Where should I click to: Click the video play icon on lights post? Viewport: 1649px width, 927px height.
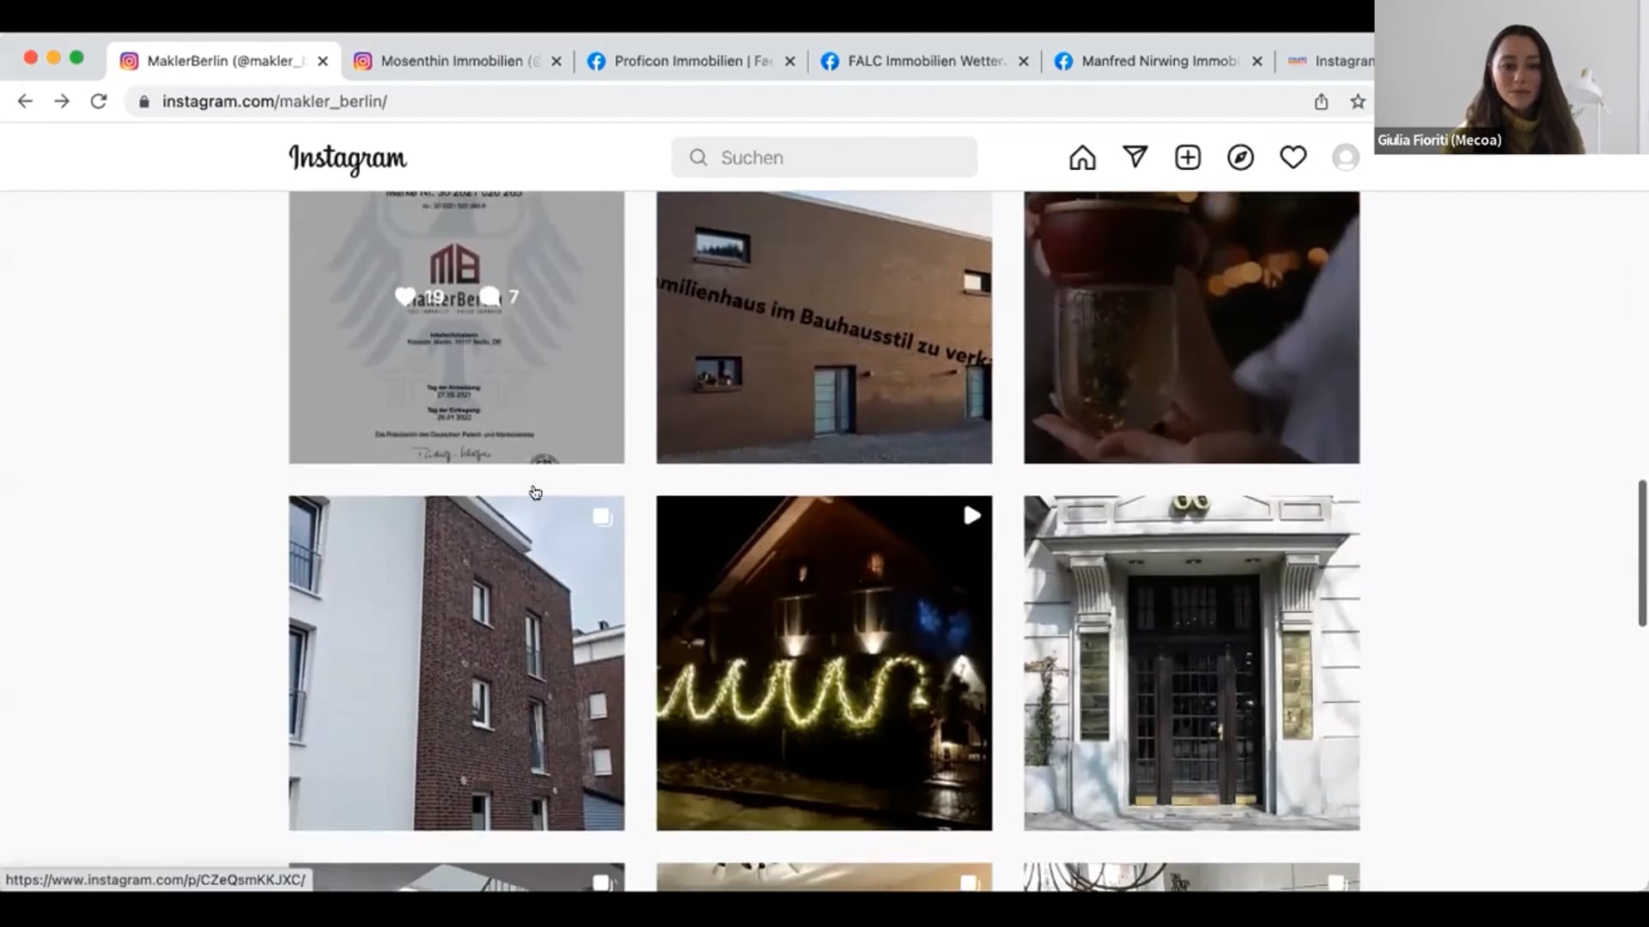971,516
